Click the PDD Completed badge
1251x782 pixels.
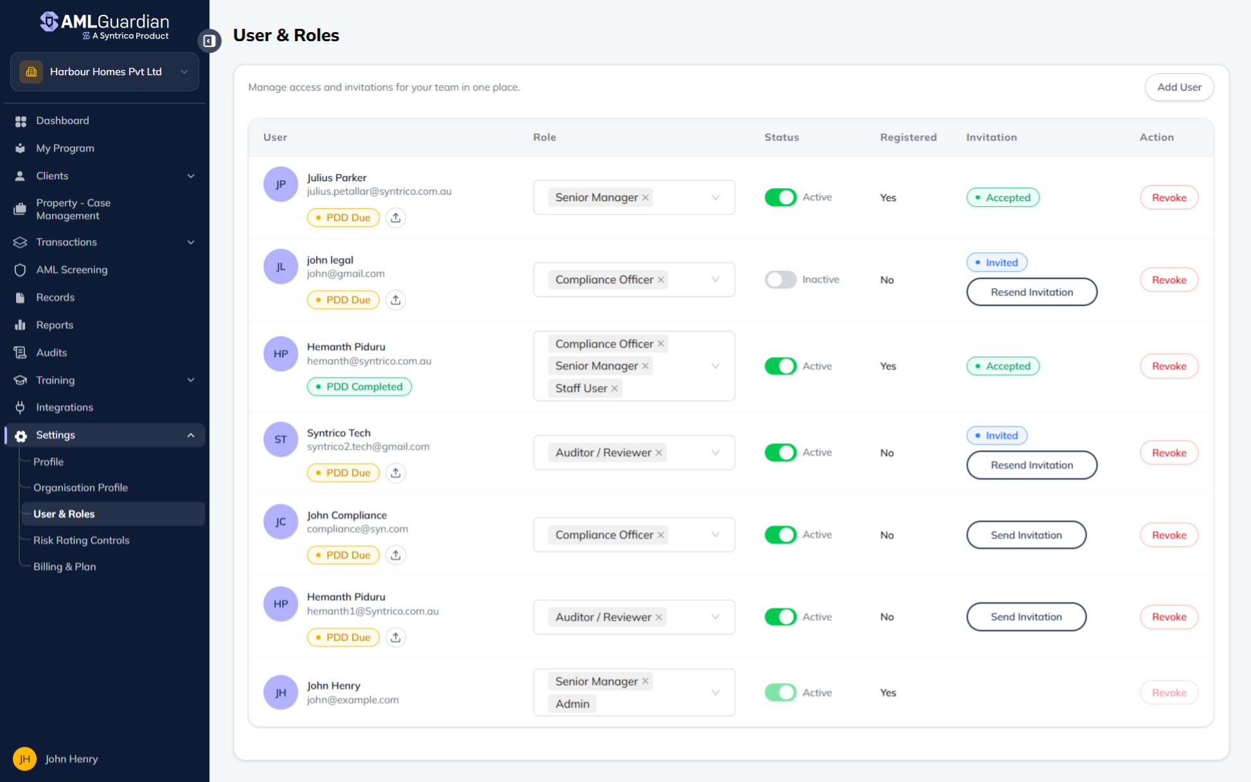359,387
